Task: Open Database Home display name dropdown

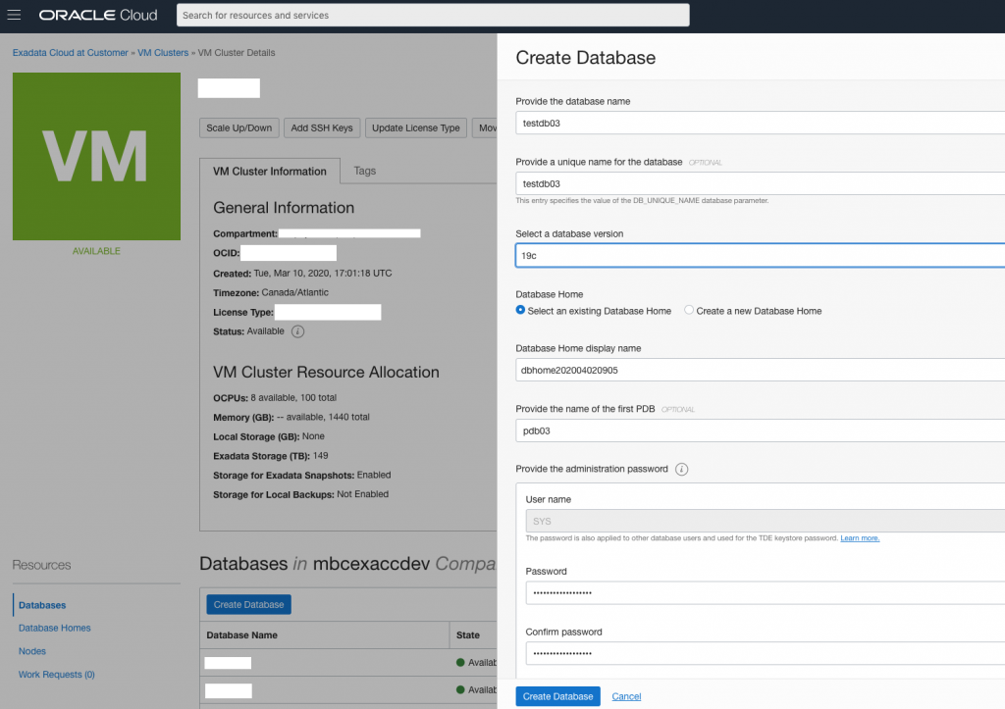Action: coord(760,370)
